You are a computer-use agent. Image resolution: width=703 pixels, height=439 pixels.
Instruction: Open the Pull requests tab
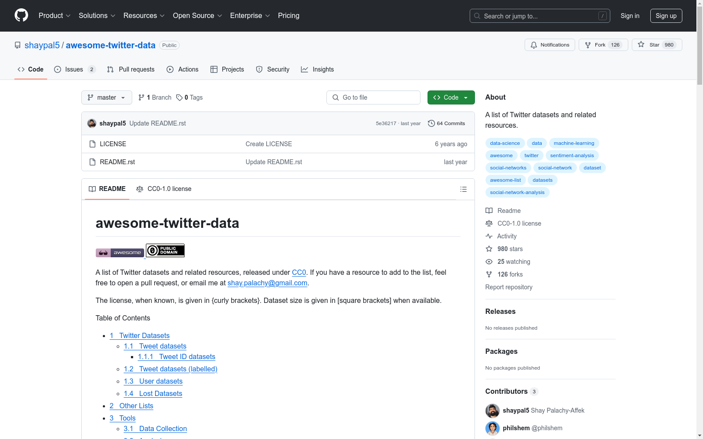click(x=130, y=69)
